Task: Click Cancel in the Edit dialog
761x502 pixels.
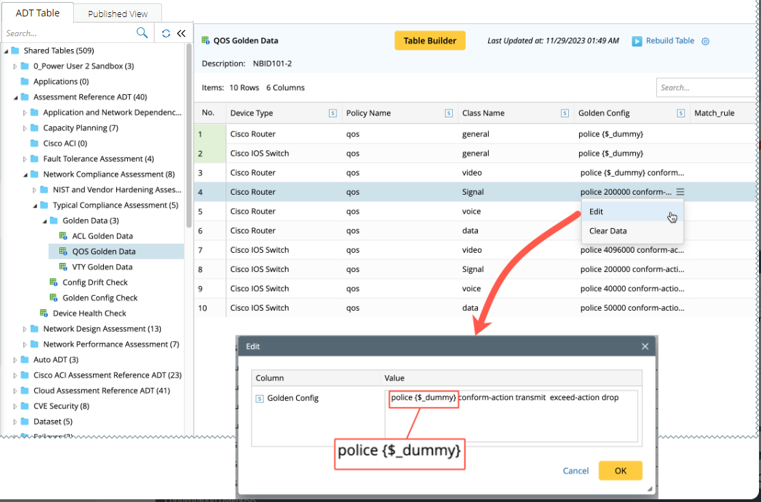Action: 576,471
